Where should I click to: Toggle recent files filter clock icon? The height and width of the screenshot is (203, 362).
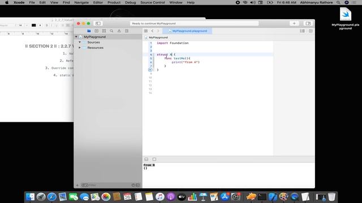coord(133,185)
